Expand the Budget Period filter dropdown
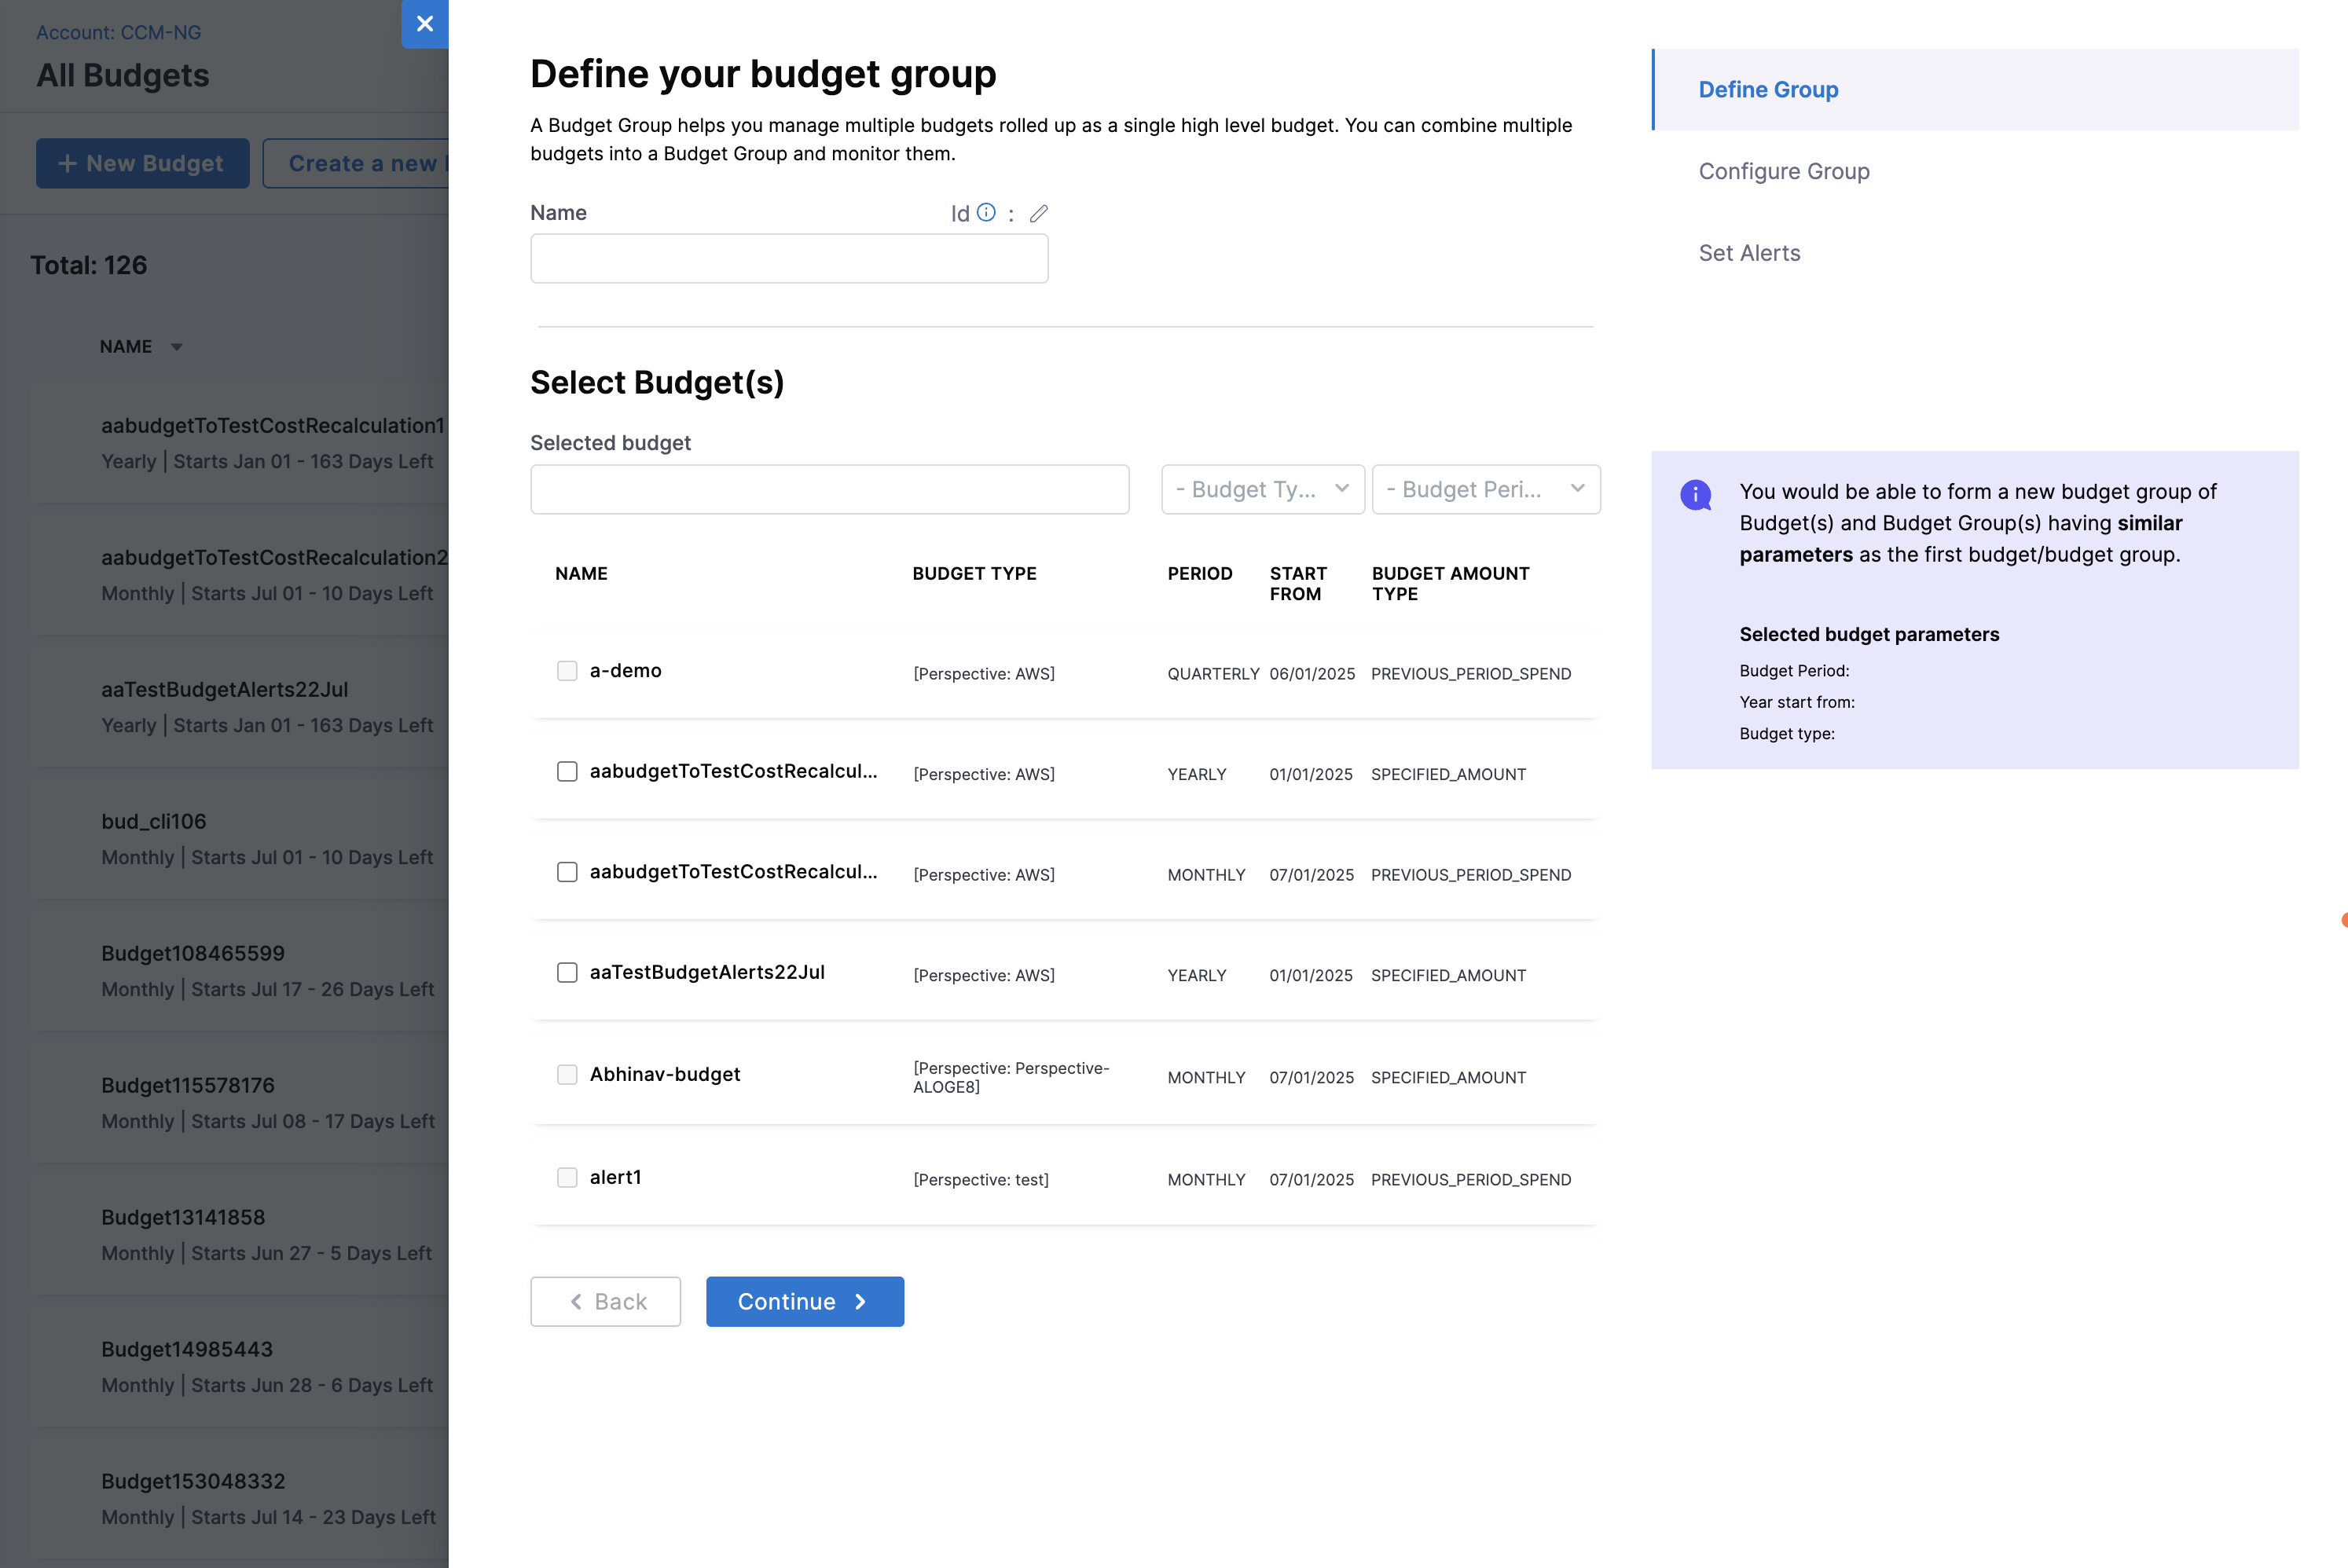The image size is (2348, 1568). (x=1485, y=489)
